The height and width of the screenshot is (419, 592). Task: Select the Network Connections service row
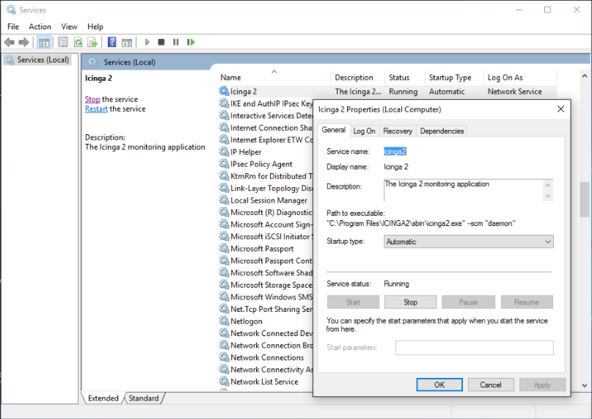pos(266,358)
